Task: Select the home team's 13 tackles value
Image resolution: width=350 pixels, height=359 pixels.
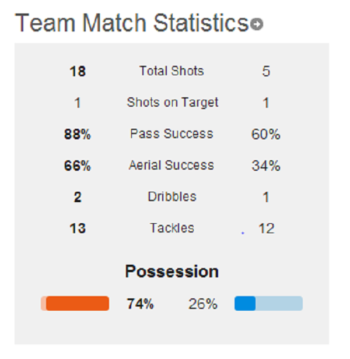Action: [78, 228]
